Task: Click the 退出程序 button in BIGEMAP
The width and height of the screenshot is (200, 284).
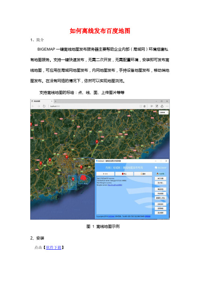Action: point(160,213)
